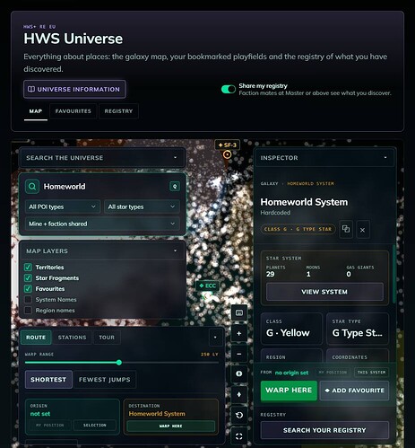Click the HOMEWORLD SYSTEM breadcrumb
The height and width of the screenshot is (448, 415).
coord(310,183)
